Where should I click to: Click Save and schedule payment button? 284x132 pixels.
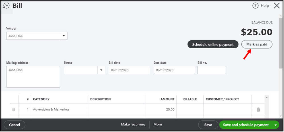click(x=246, y=125)
